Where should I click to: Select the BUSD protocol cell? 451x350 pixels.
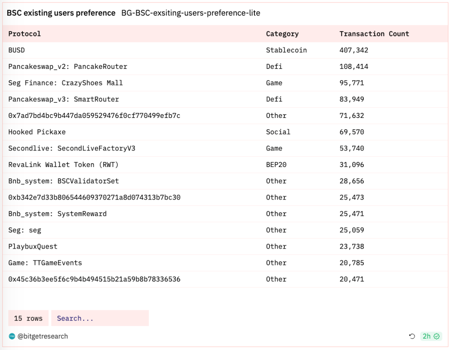coord(16,50)
